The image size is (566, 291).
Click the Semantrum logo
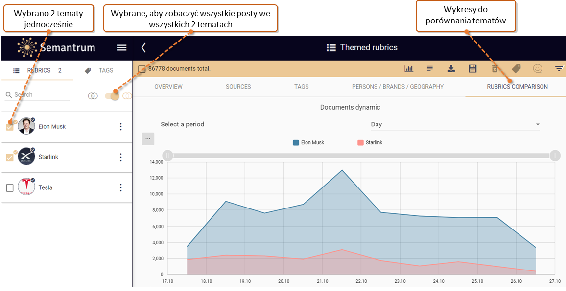[x=56, y=47]
